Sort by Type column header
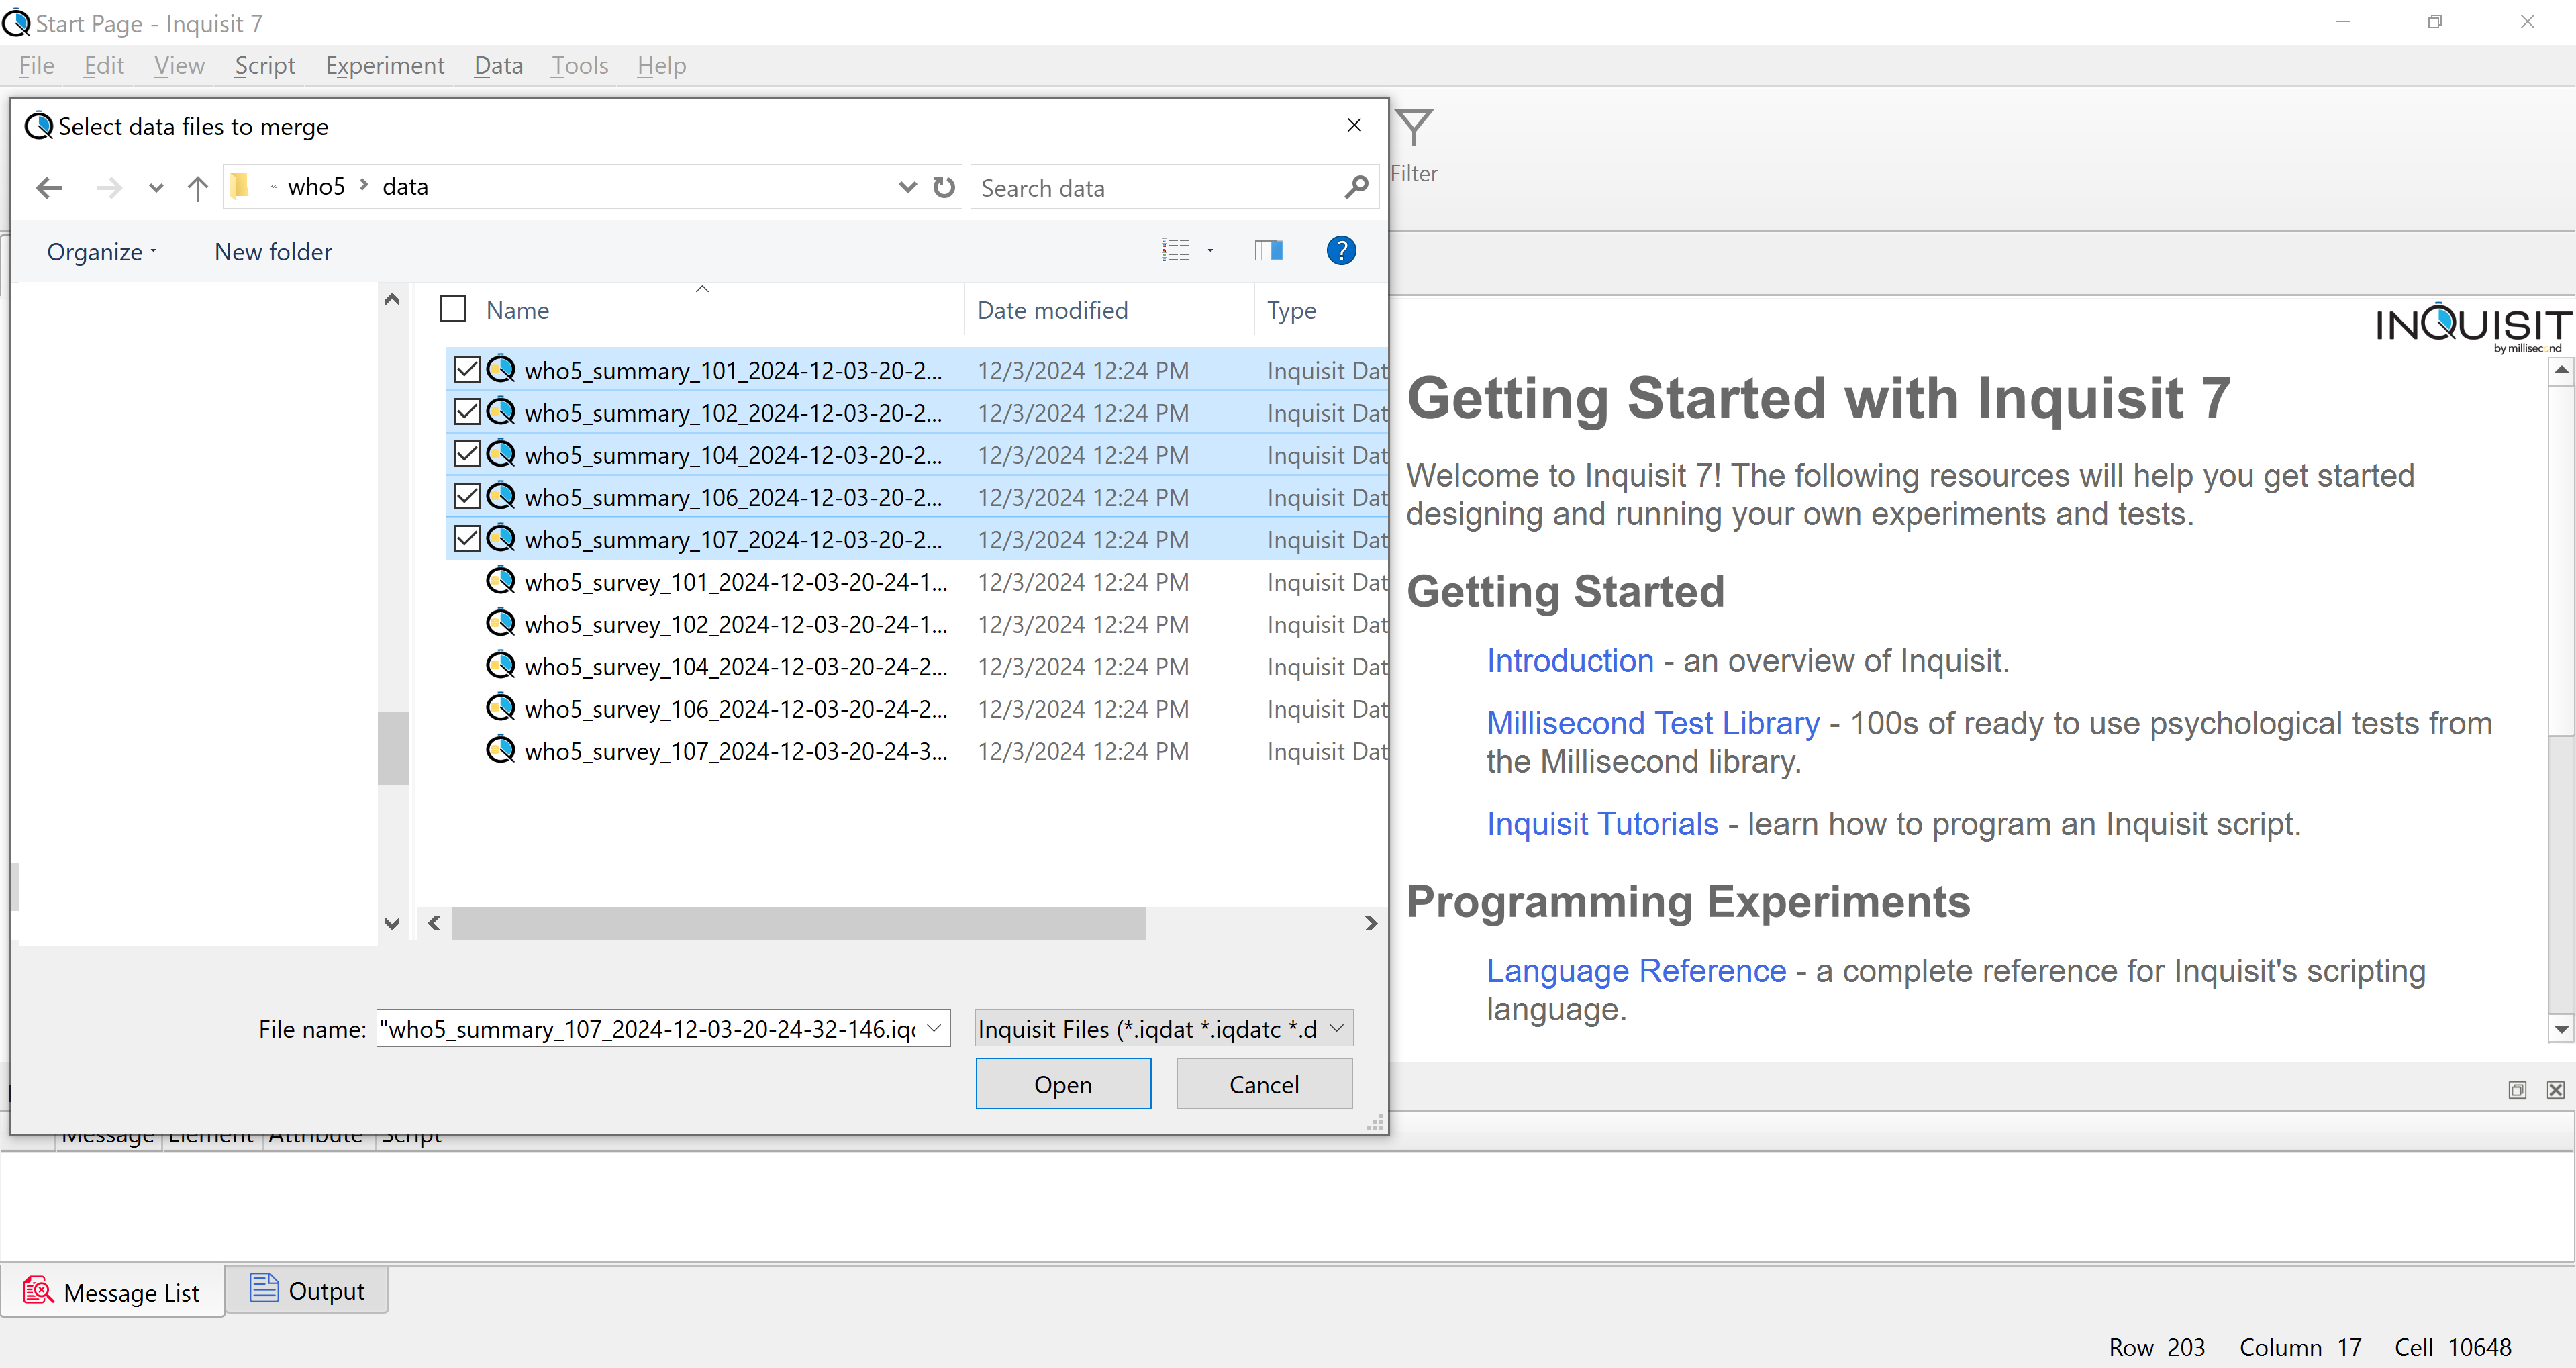2576x1368 pixels. (x=1291, y=310)
